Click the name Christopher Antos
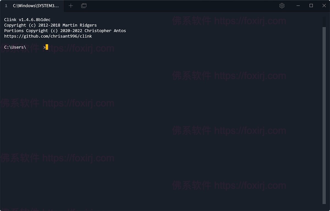The width and height of the screenshot is (330, 211). tap(105, 31)
